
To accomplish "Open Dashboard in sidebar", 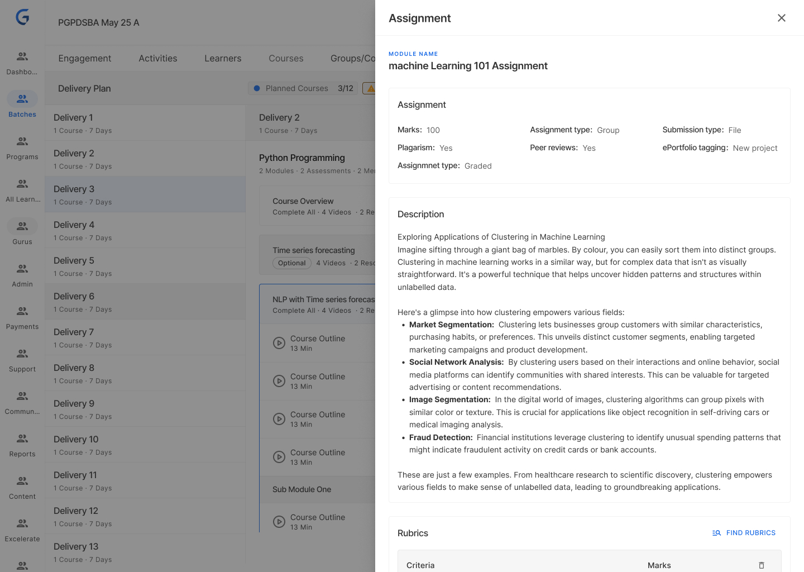I will click(22, 63).
